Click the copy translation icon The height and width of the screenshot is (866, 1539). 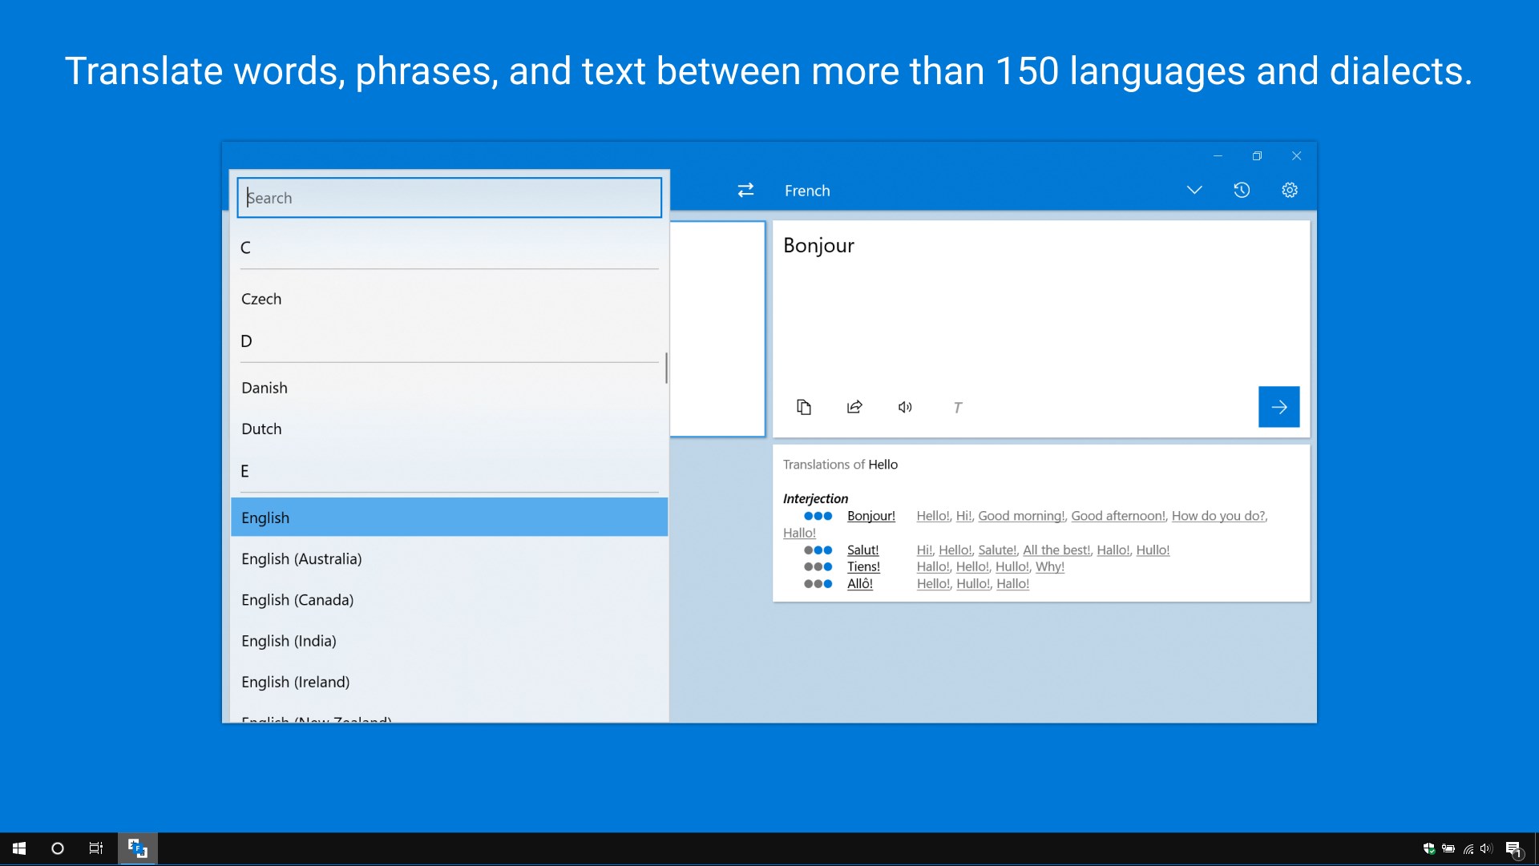(x=803, y=407)
